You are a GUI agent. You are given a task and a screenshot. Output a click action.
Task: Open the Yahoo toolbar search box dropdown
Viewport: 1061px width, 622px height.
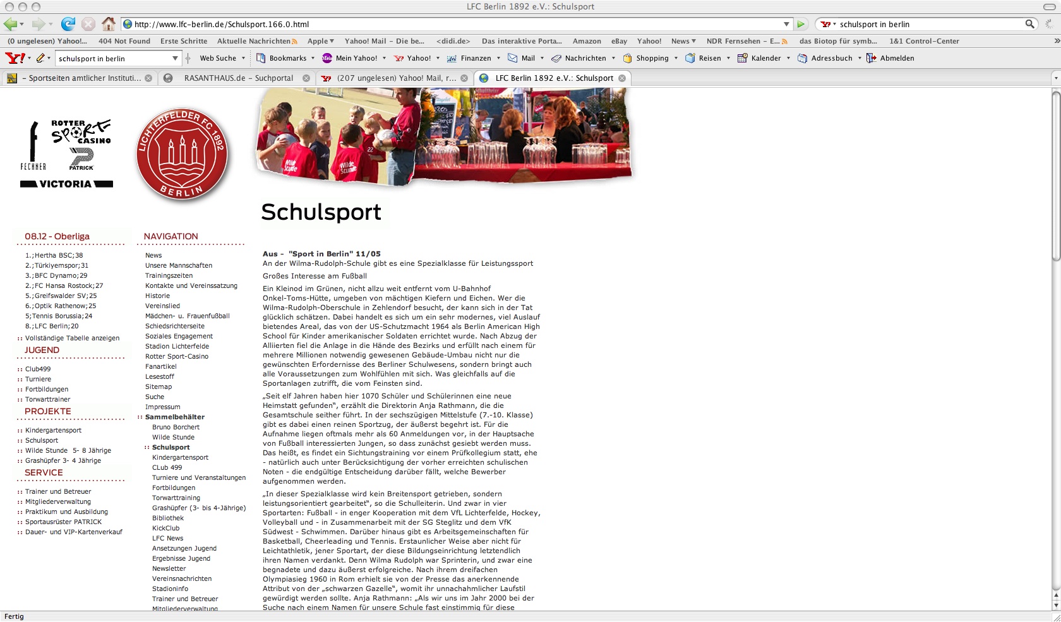(x=175, y=58)
